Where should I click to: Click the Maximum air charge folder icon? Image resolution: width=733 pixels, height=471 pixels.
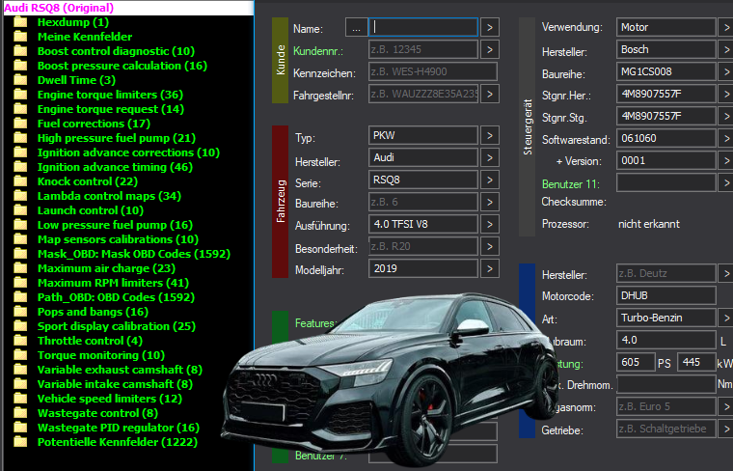(x=20, y=268)
